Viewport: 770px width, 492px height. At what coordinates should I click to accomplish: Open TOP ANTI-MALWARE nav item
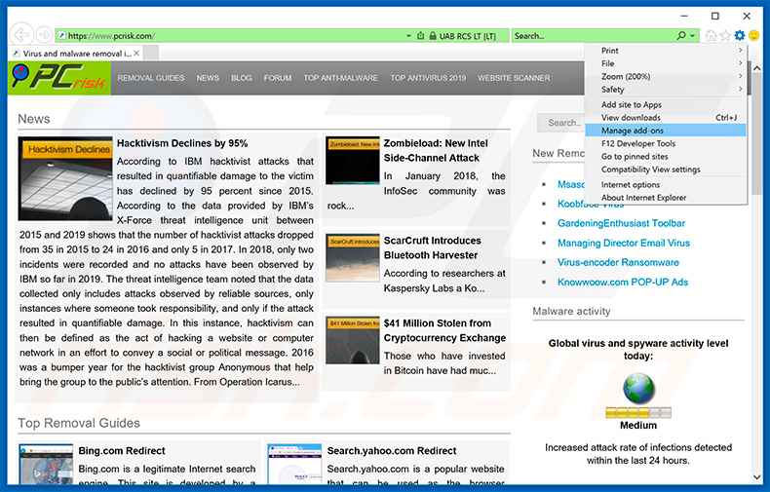point(340,78)
